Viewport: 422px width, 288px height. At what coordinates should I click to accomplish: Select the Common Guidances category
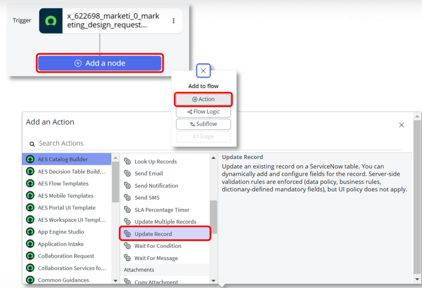click(x=67, y=280)
